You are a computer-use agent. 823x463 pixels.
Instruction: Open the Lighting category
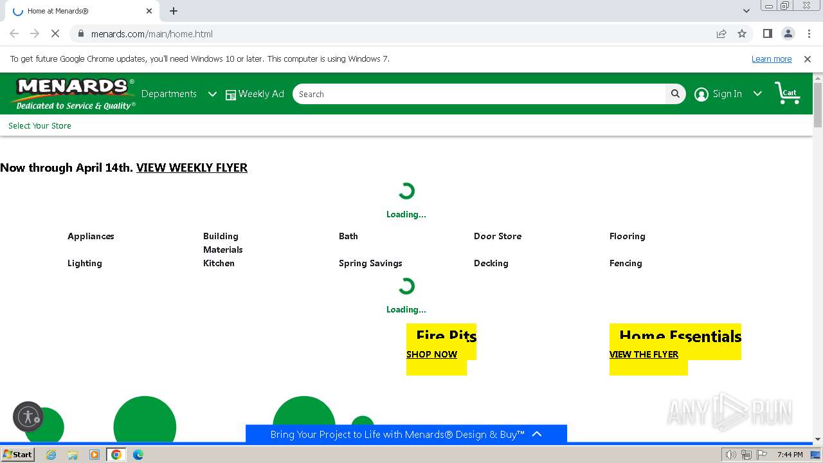click(x=85, y=263)
